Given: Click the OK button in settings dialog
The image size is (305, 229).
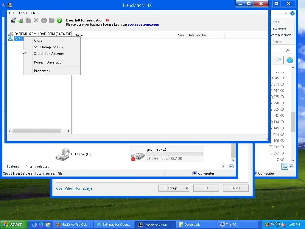Looking at the screenshot, I should (206, 188).
